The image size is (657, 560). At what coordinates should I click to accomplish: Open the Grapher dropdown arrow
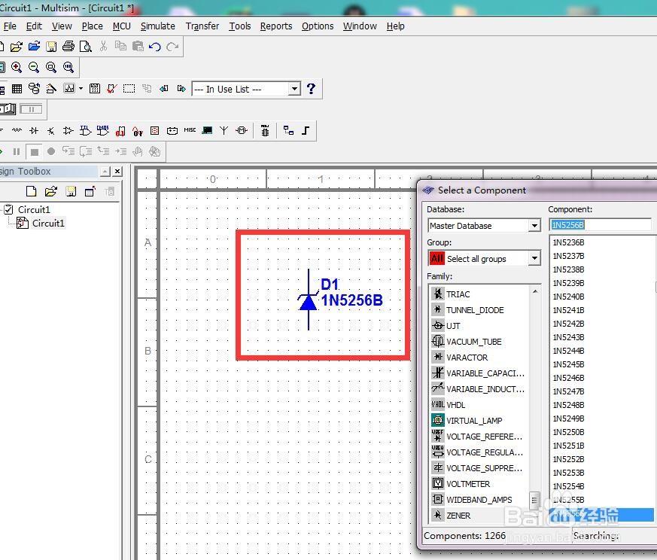click(81, 89)
